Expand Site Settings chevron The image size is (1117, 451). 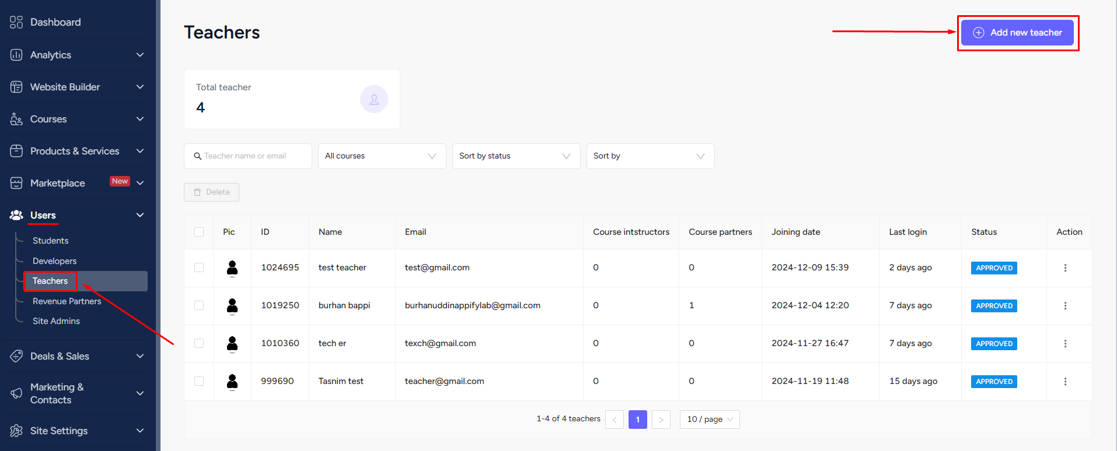click(140, 431)
